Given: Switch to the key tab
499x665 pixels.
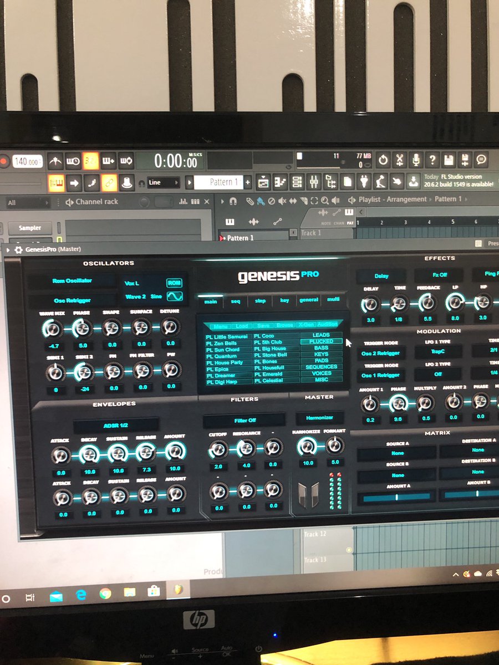Looking at the screenshot, I should (284, 300).
